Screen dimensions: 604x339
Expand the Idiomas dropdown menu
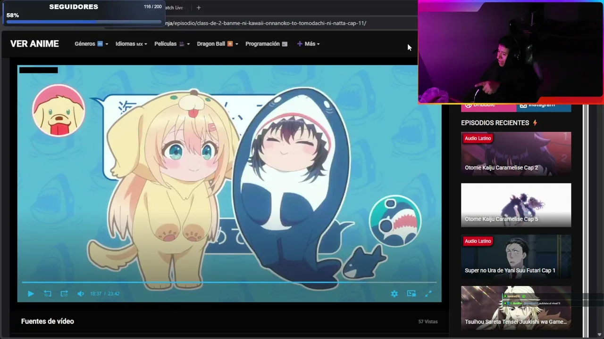click(x=131, y=44)
